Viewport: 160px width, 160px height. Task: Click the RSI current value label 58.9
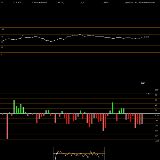[146, 37]
